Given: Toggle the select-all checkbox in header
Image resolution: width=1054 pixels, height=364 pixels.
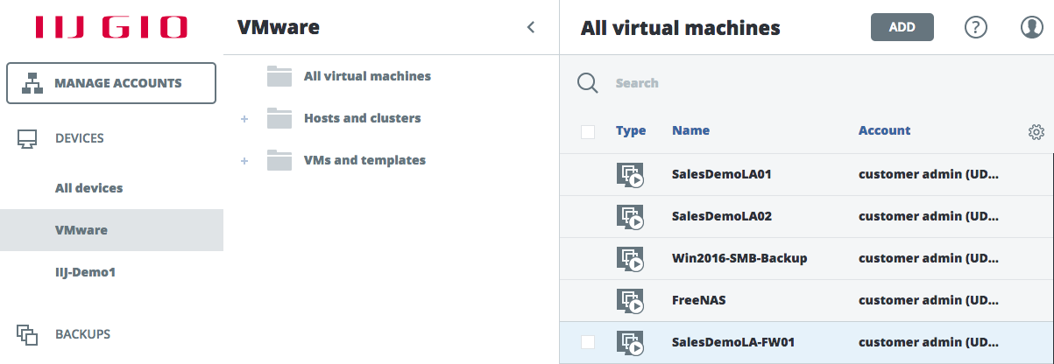Looking at the screenshot, I should (588, 131).
